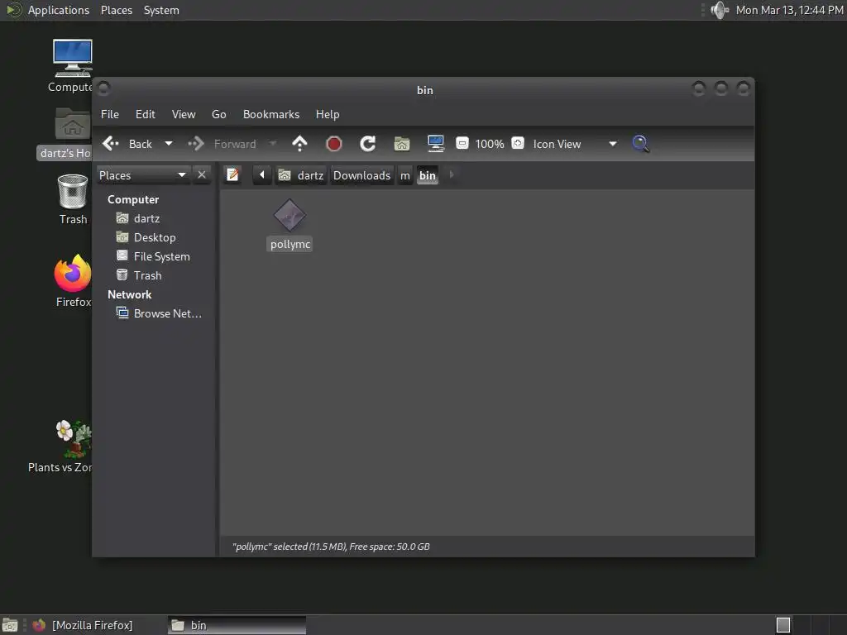Close the Places side pane
This screenshot has height=635, width=847.
point(202,175)
